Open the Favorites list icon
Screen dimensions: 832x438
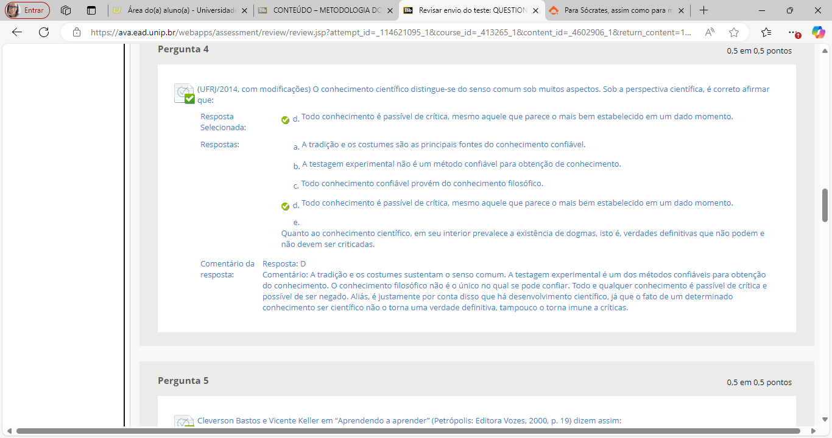click(766, 32)
